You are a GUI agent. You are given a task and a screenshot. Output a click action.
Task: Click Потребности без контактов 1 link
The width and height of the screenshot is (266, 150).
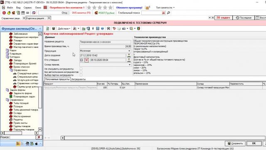[67, 7]
